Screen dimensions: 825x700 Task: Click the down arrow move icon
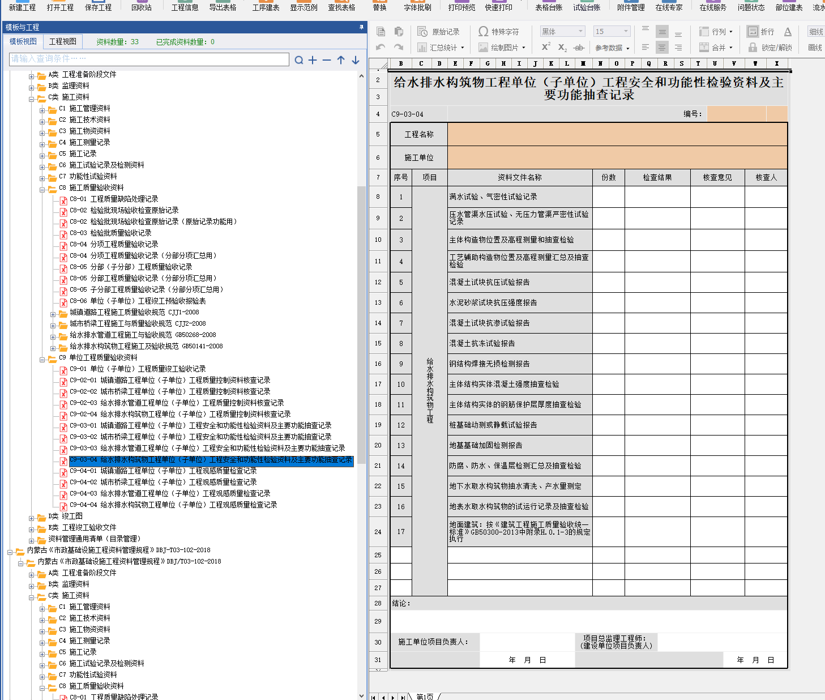coord(356,59)
